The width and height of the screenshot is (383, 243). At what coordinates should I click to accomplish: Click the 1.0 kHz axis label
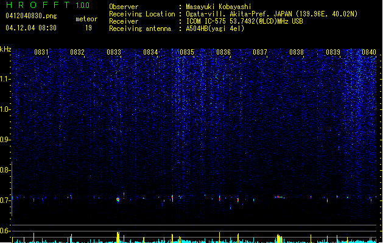tap(5, 109)
